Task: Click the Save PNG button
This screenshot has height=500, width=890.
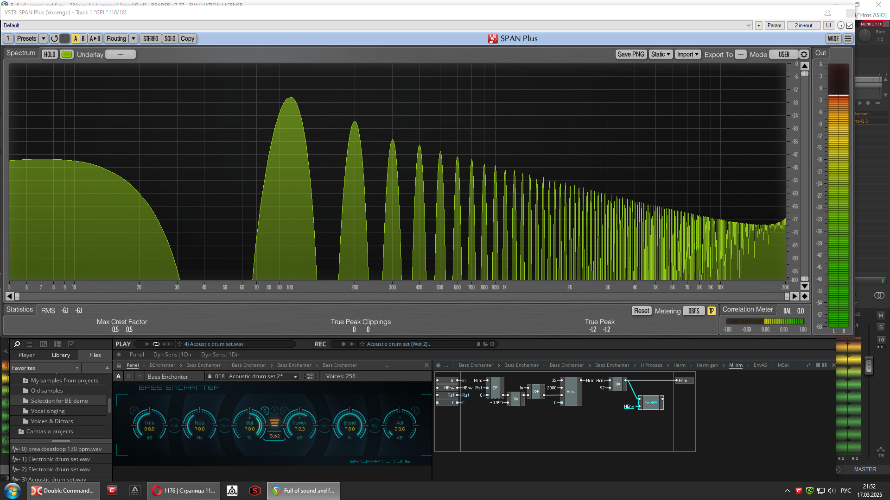Action: pyautogui.click(x=631, y=54)
